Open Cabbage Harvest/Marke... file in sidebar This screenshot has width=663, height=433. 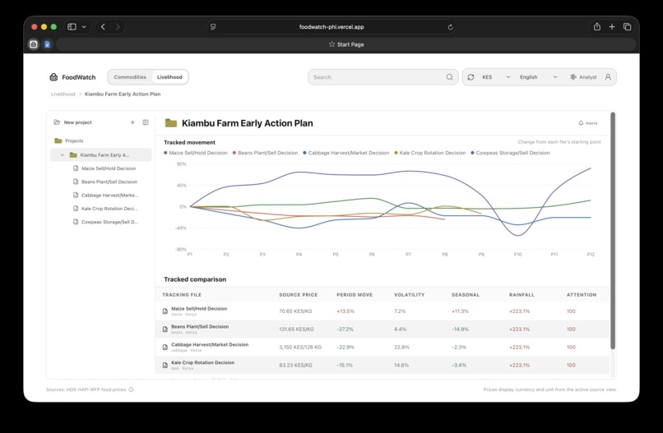106,196
